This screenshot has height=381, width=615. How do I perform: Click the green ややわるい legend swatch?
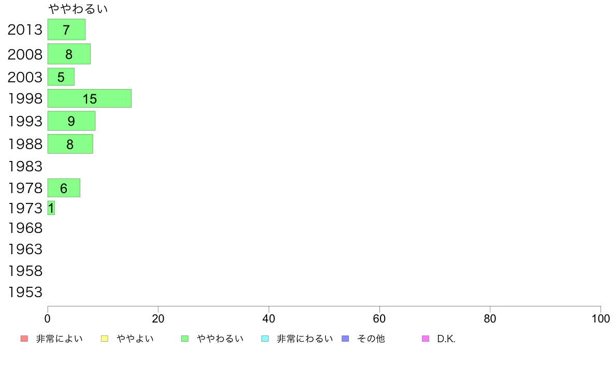pos(185,339)
